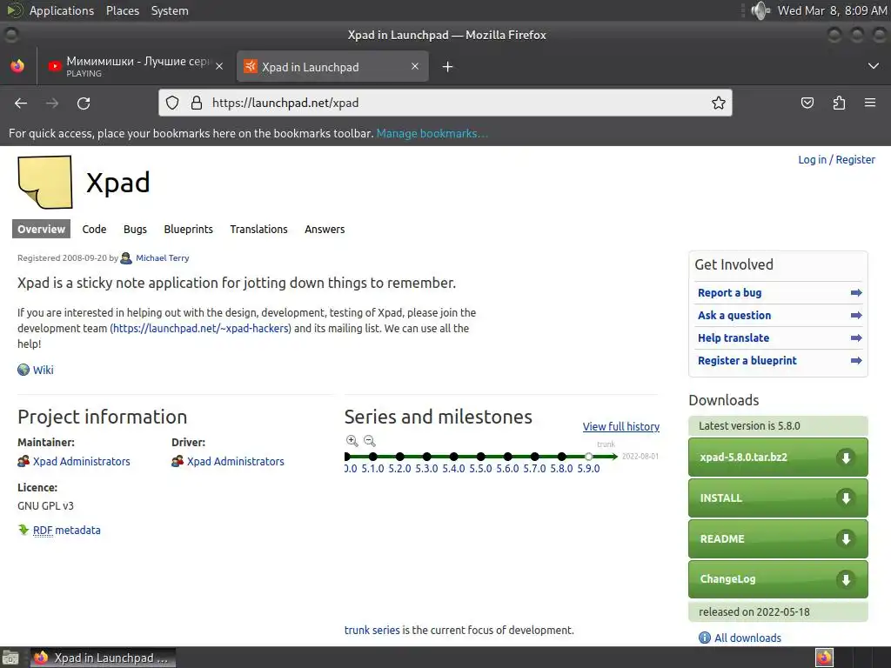
Task: Zoom in on the milestones timeline
Action: tap(352, 441)
